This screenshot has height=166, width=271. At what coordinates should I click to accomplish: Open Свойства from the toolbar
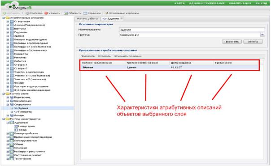pyautogui.click(x=34, y=13)
